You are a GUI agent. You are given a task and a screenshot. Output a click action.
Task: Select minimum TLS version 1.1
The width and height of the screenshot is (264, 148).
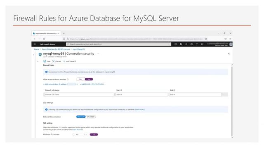click(85, 134)
